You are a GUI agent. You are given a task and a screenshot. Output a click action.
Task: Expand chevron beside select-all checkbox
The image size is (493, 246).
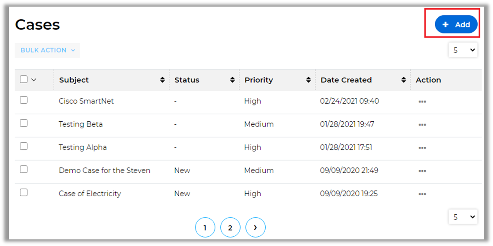tap(34, 80)
